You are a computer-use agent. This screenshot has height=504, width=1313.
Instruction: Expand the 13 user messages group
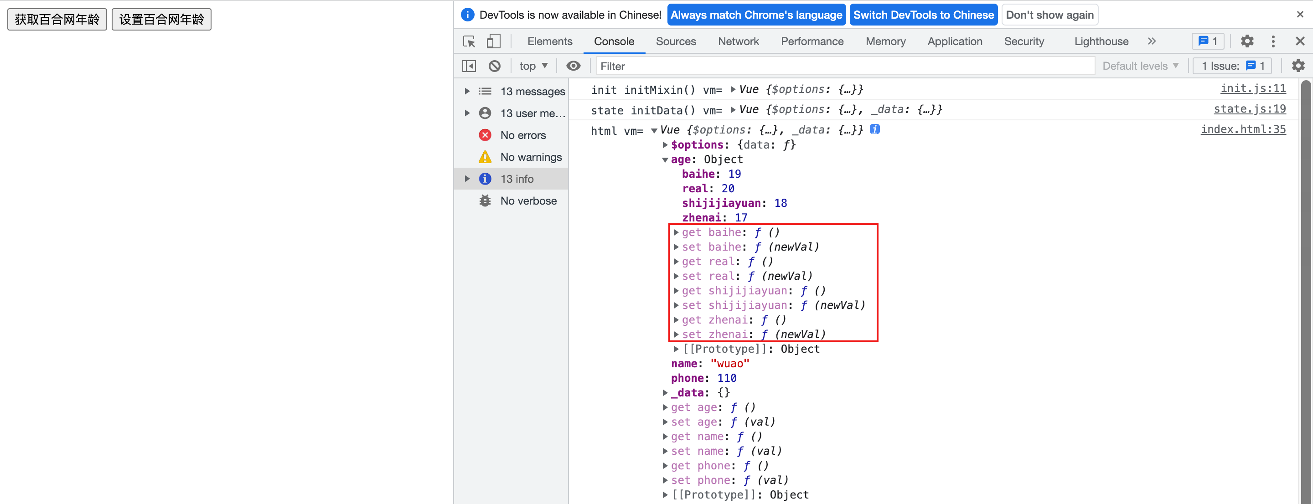point(467,113)
